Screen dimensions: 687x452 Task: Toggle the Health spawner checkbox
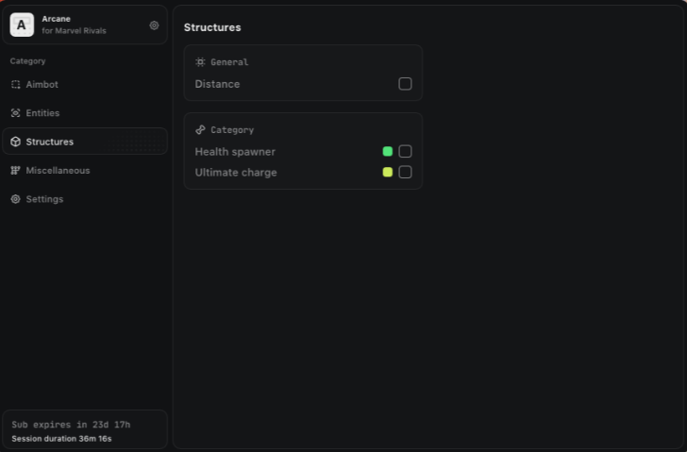click(405, 151)
